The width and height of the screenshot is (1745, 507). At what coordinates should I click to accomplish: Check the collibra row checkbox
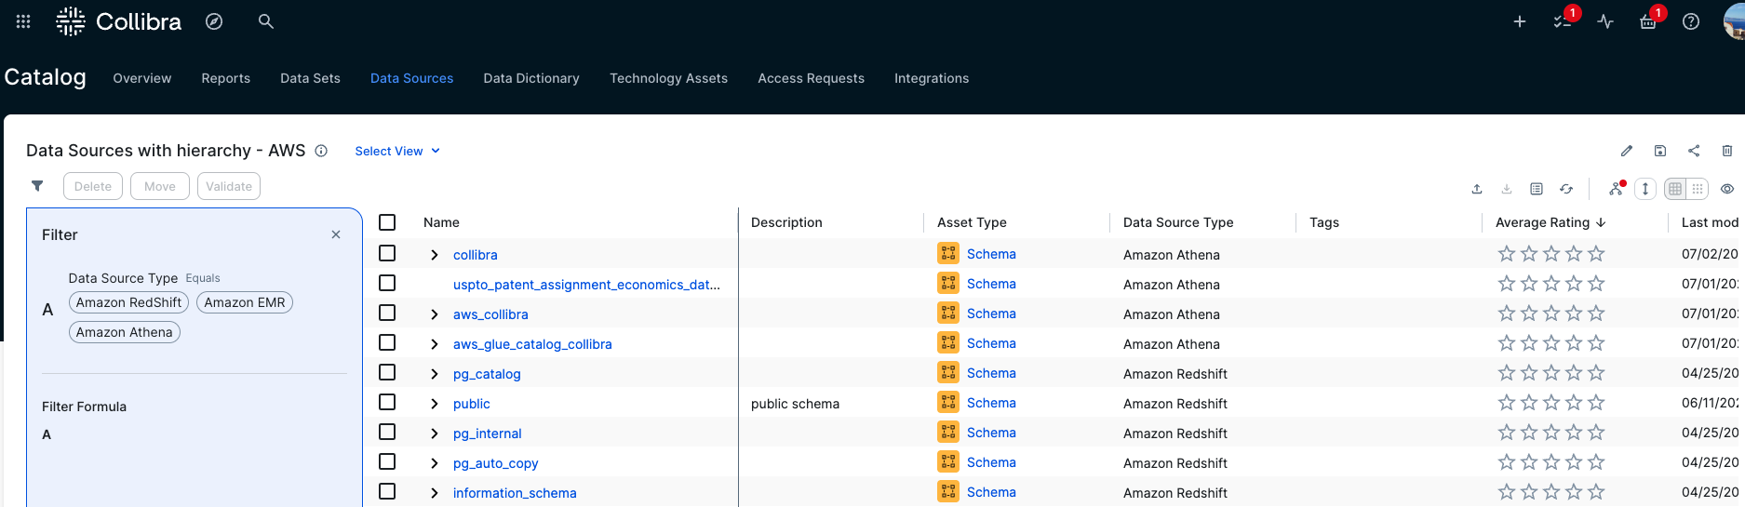(387, 254)
